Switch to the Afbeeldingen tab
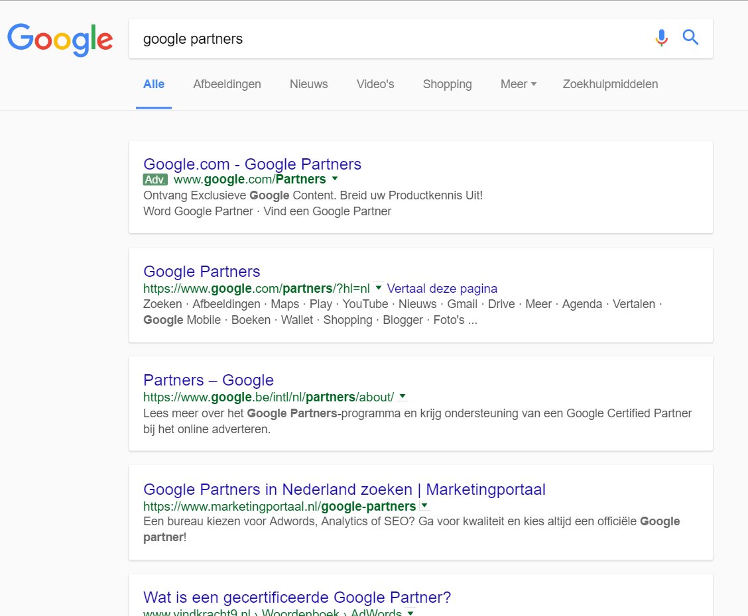 (227, 84)
